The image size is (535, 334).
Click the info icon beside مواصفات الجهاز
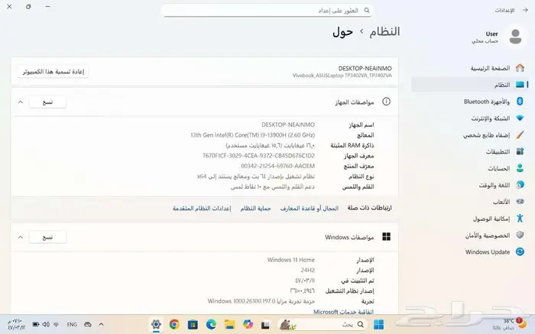386,102
